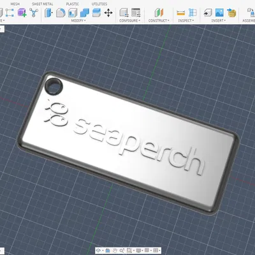Activate the Move/Copy arrows tool

point(108,13)
